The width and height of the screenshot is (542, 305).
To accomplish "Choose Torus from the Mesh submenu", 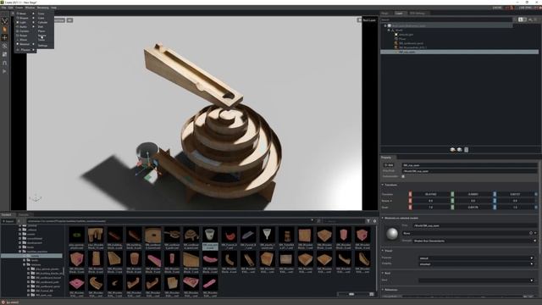I will pos(41,40).
